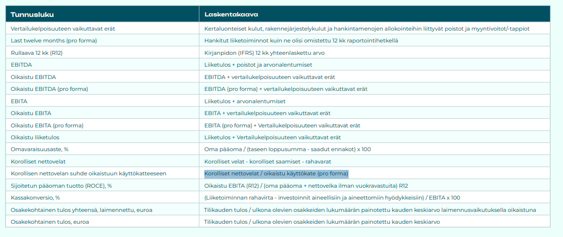The width and height of the screenshot is (563, 237).
Task: Select the highlighted Korolliset nettovelat / oikaistu käyttökate formula
Action: pyautogui.click(x=276, y=174)
